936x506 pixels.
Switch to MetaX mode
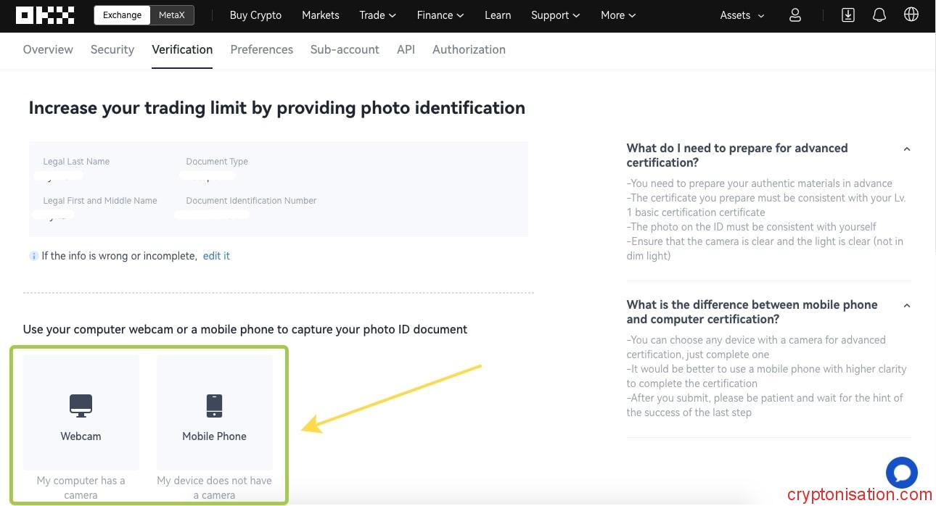172,15
